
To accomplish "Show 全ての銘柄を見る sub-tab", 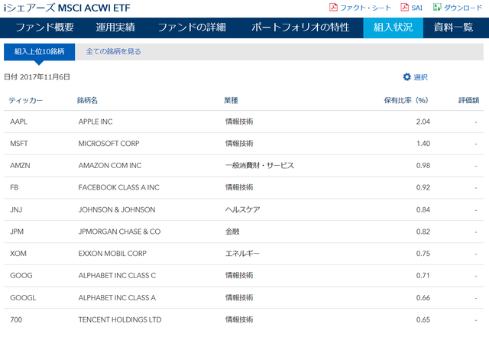I will click(114, 51).
